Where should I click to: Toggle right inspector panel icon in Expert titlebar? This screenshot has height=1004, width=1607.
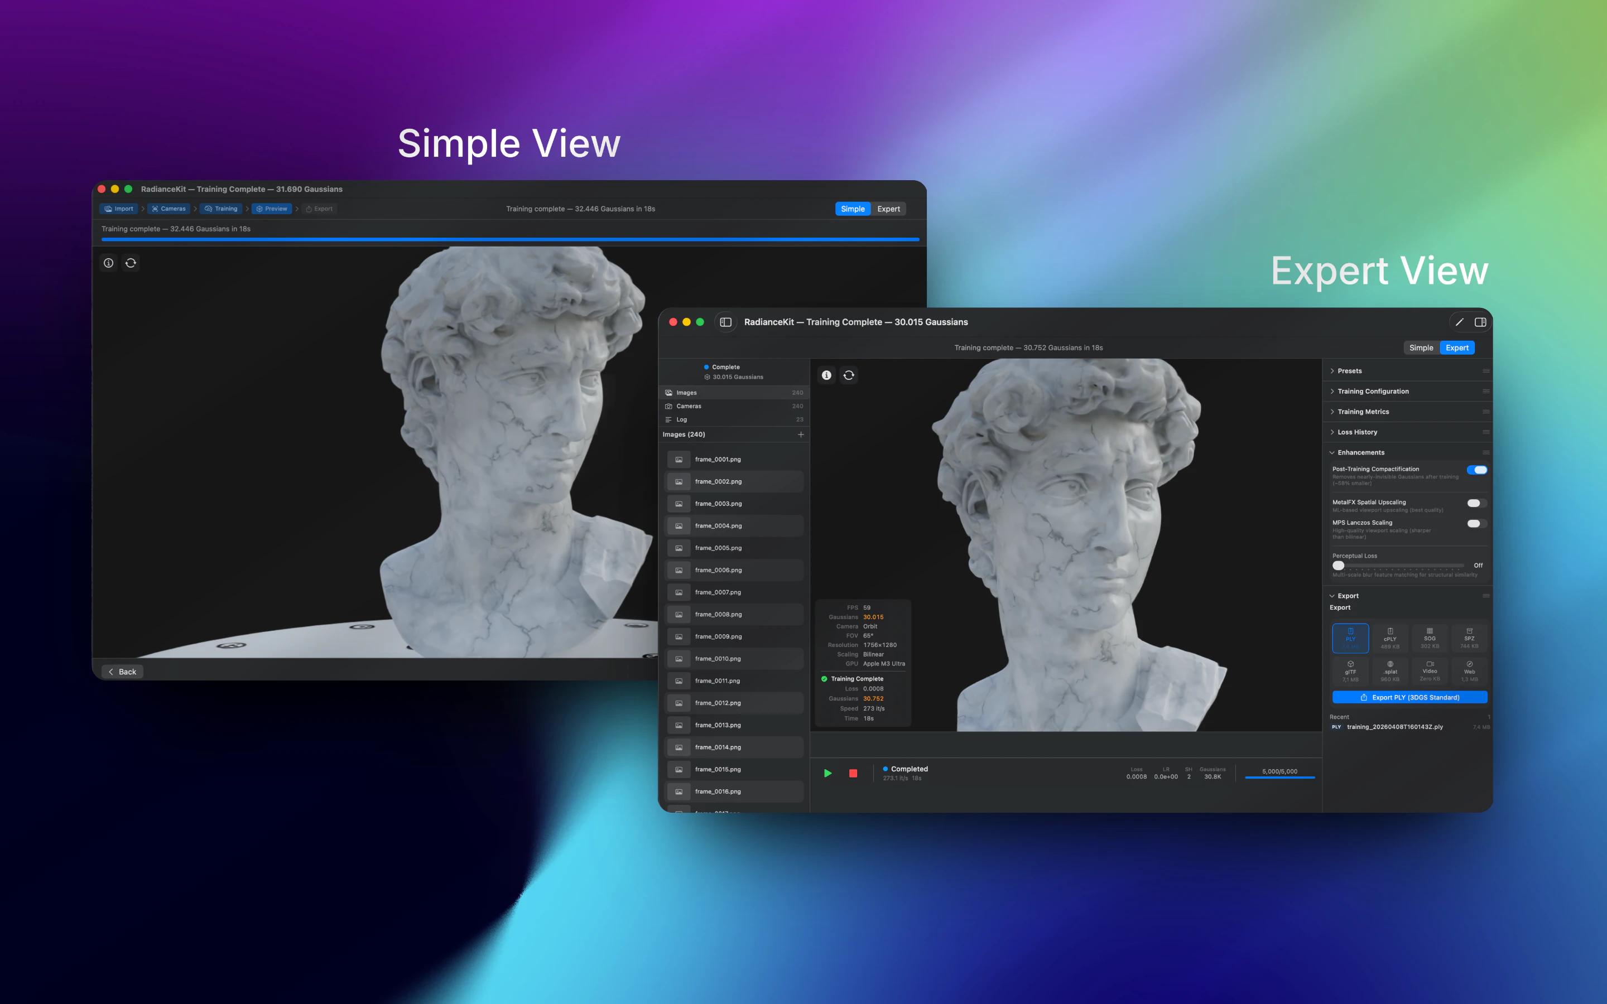pyautogui.click(x=1480, y=322)
